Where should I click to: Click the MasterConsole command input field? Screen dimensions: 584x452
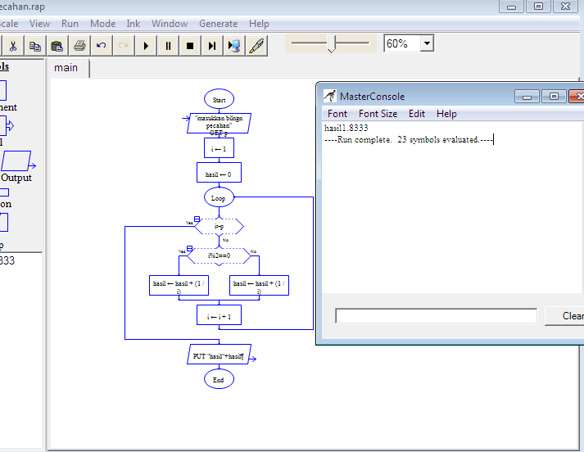pos(436,316)
